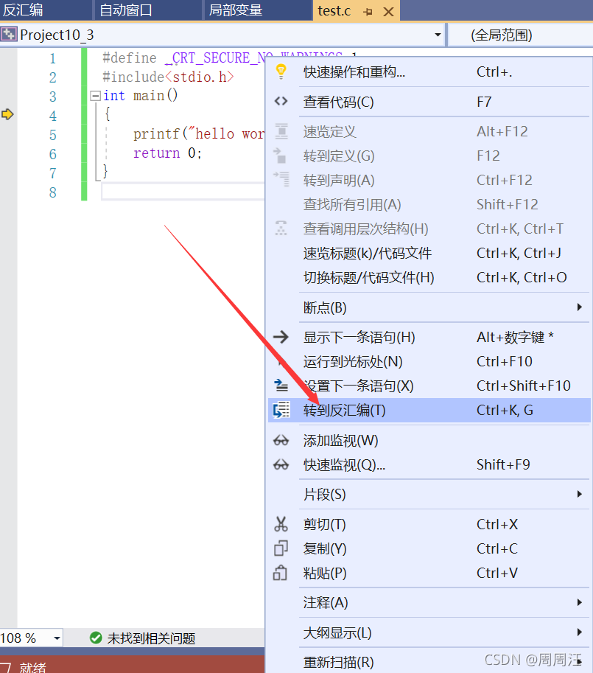Viewport: 593px width, 673px height.
Task: Click the Go To Disassembly (转到反汇编) icon
Action: [281, 410]
